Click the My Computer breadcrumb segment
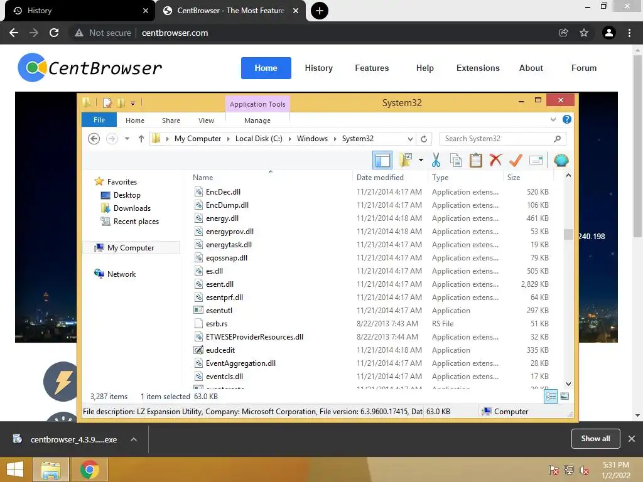The width and height of the screenshot is (643, 482). click(x=198, y=139)
